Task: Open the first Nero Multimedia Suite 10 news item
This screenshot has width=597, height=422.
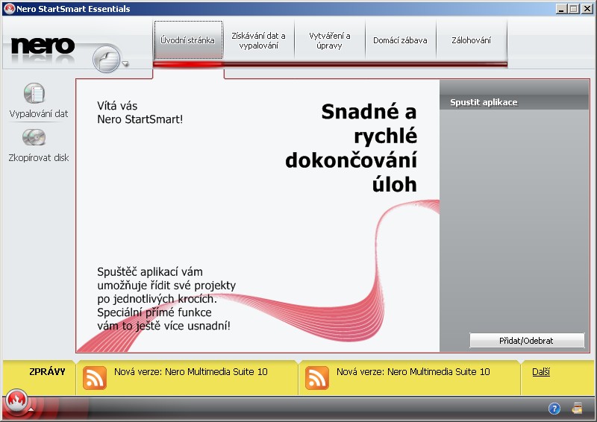Action: 191,372
